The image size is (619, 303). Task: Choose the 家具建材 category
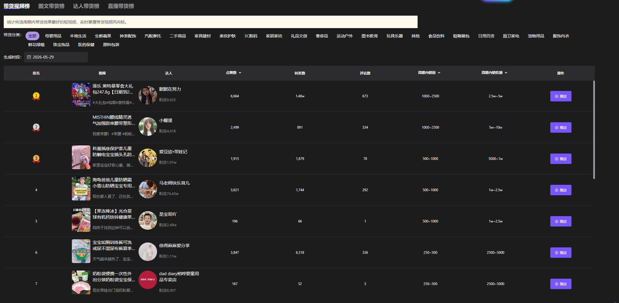click(x=203, y=36)
